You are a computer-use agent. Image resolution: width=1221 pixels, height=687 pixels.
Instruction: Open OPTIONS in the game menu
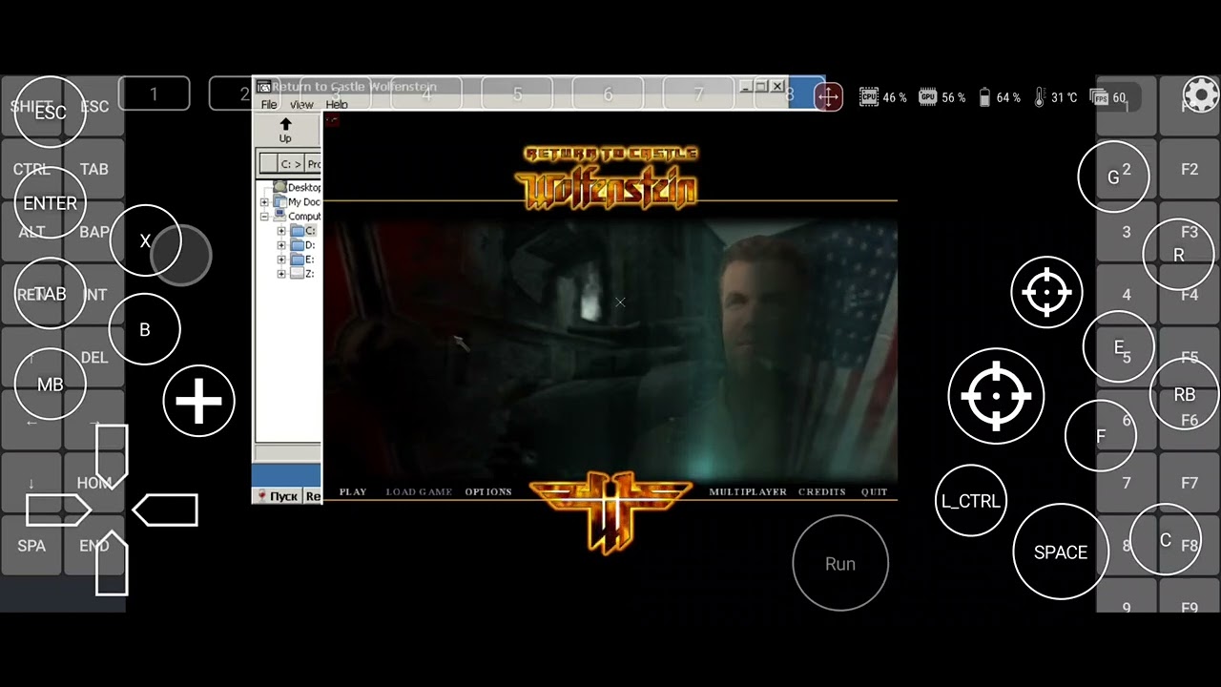488,491
